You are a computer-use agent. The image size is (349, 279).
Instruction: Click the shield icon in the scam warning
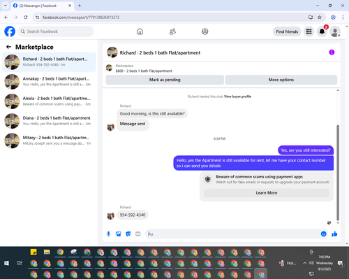coord(208,179)
